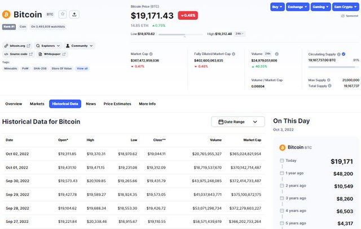Open the bitcoin.org website link
Screen dimensions: 361x229
click(17, 46)
